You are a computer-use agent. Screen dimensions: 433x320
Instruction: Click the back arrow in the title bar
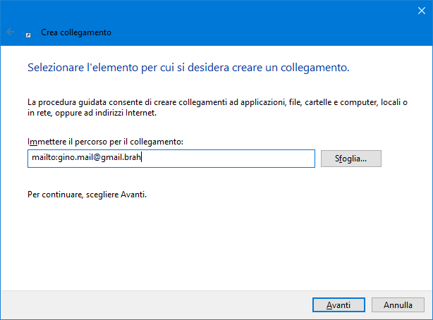click(x=11, y=32)
